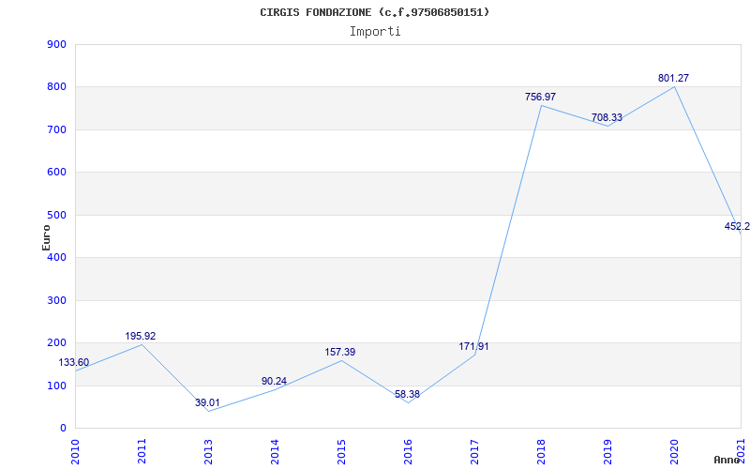This screenshot has width=750, height=469.
Task: Click the CIRGIS FONDAZIONE chart title
Action: pos(375,12)
